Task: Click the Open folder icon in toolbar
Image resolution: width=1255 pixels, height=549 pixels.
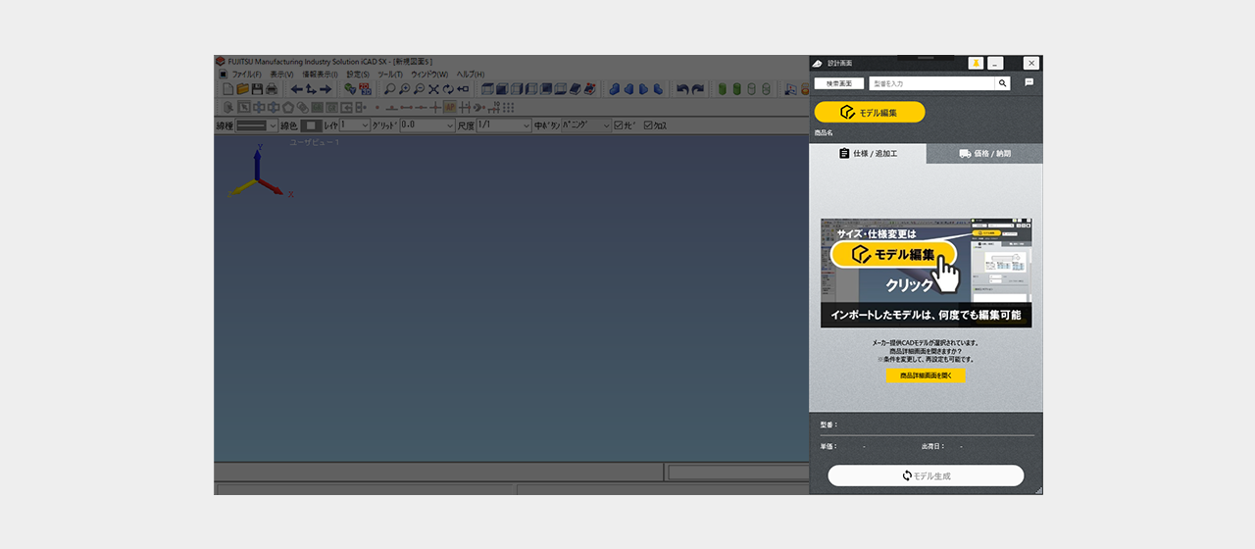Action: [242, 89]
